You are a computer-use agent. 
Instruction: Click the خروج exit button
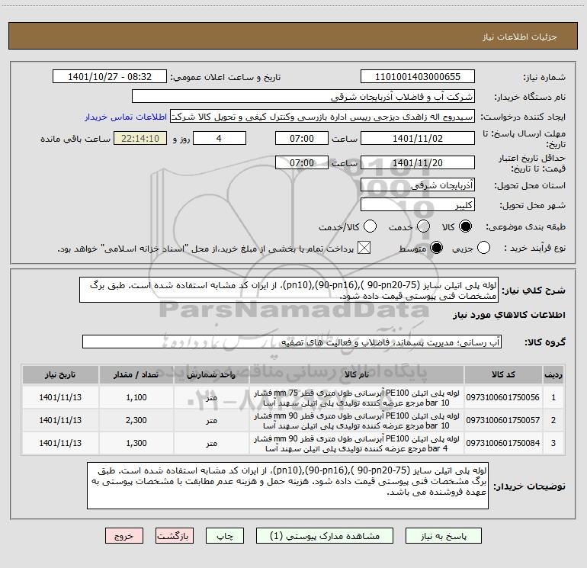[x=124, y=536]
